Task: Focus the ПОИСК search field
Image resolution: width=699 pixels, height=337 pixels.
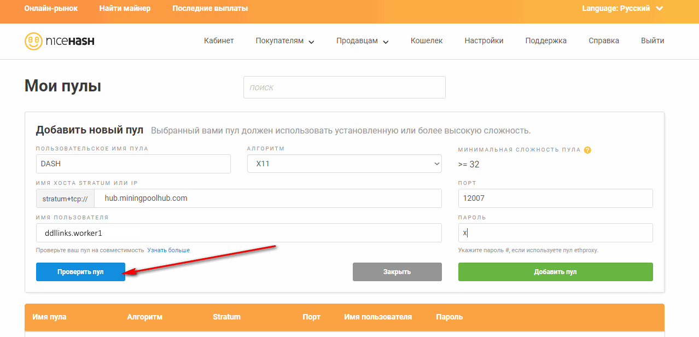Action: pos(345,88)
